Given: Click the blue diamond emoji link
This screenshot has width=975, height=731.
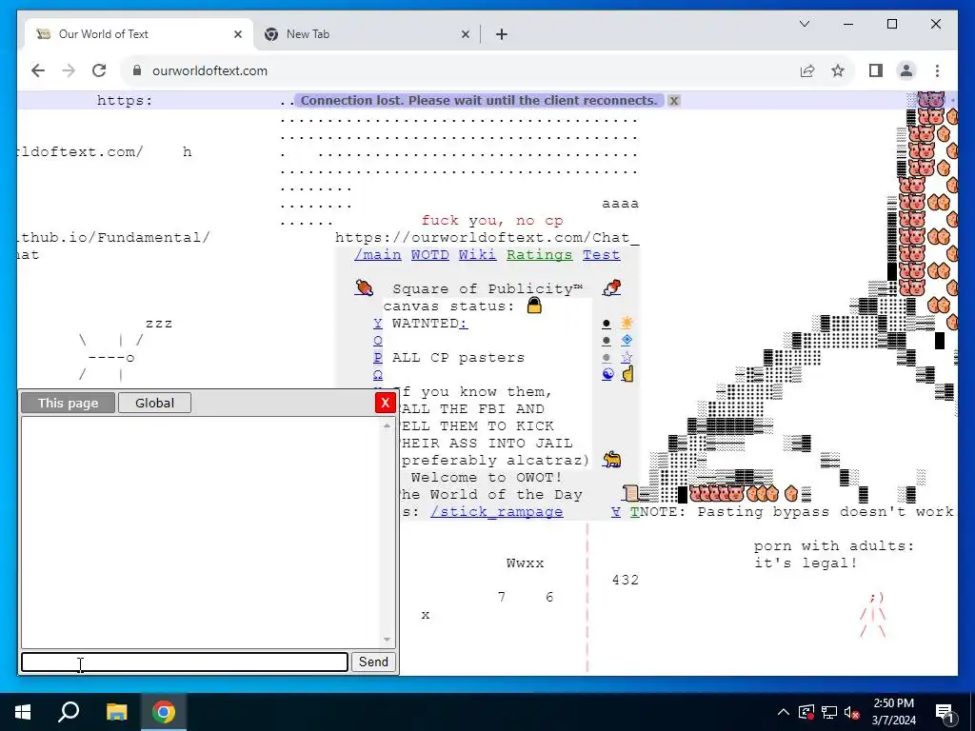Looking at the screenshot, I should coord(627,340).
